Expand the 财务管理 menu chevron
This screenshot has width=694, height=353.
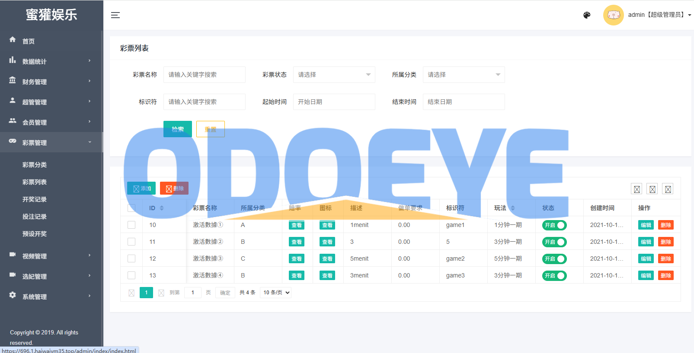[90, 81]
